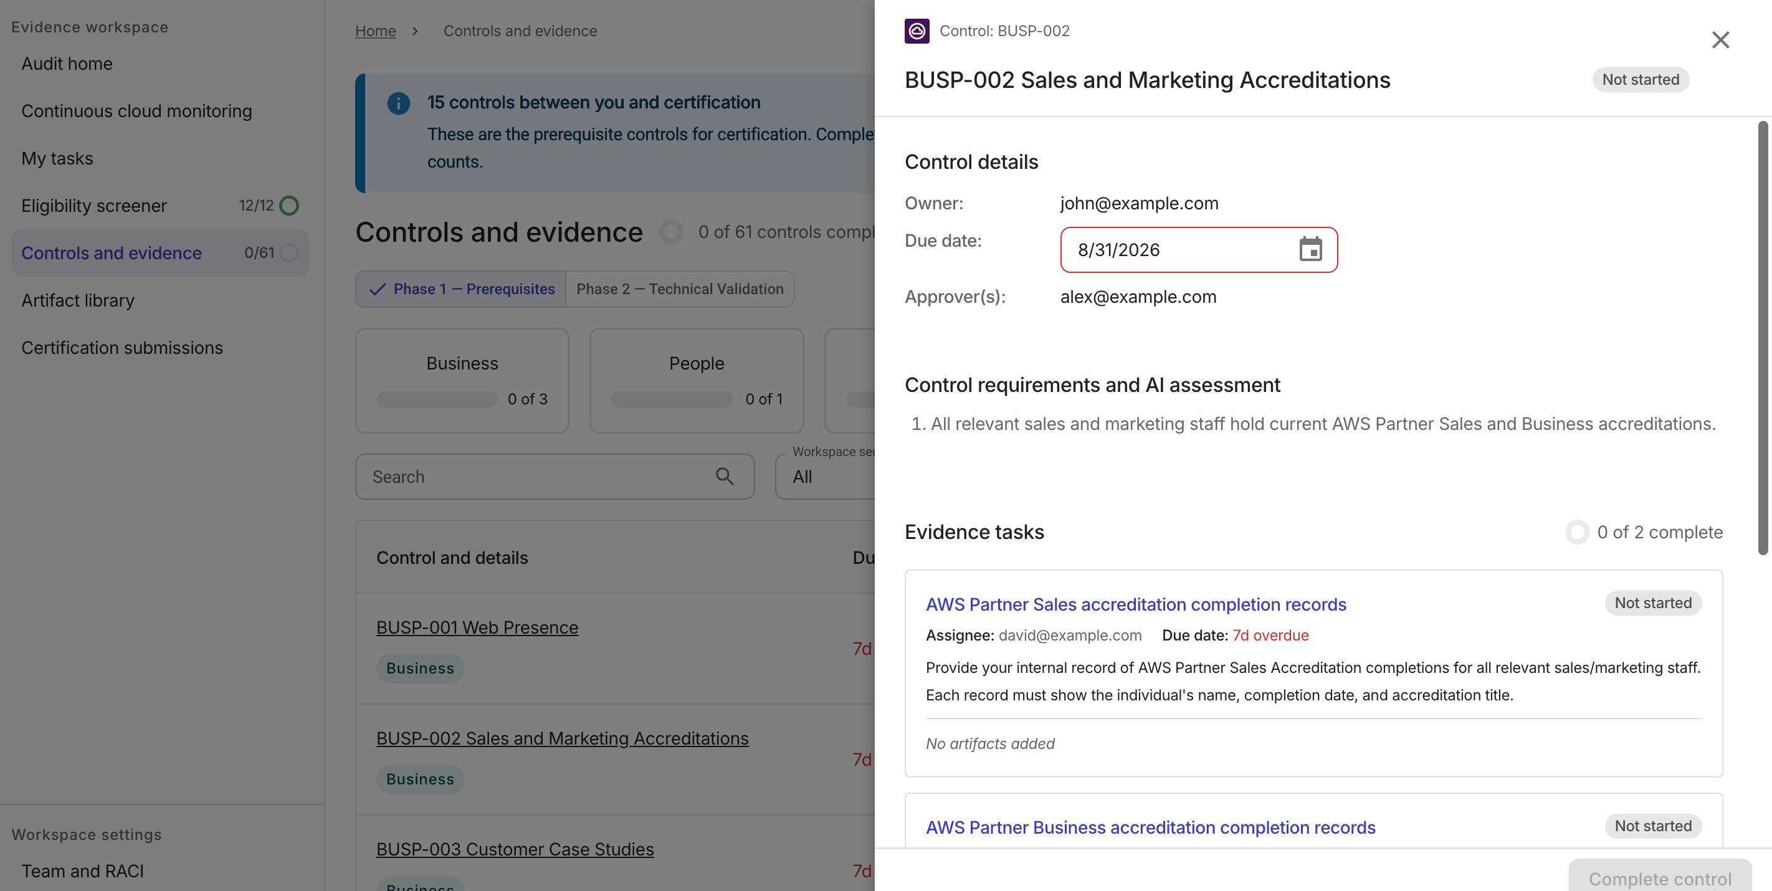Click the breadcrumb chevron separator

click(415, 31)
